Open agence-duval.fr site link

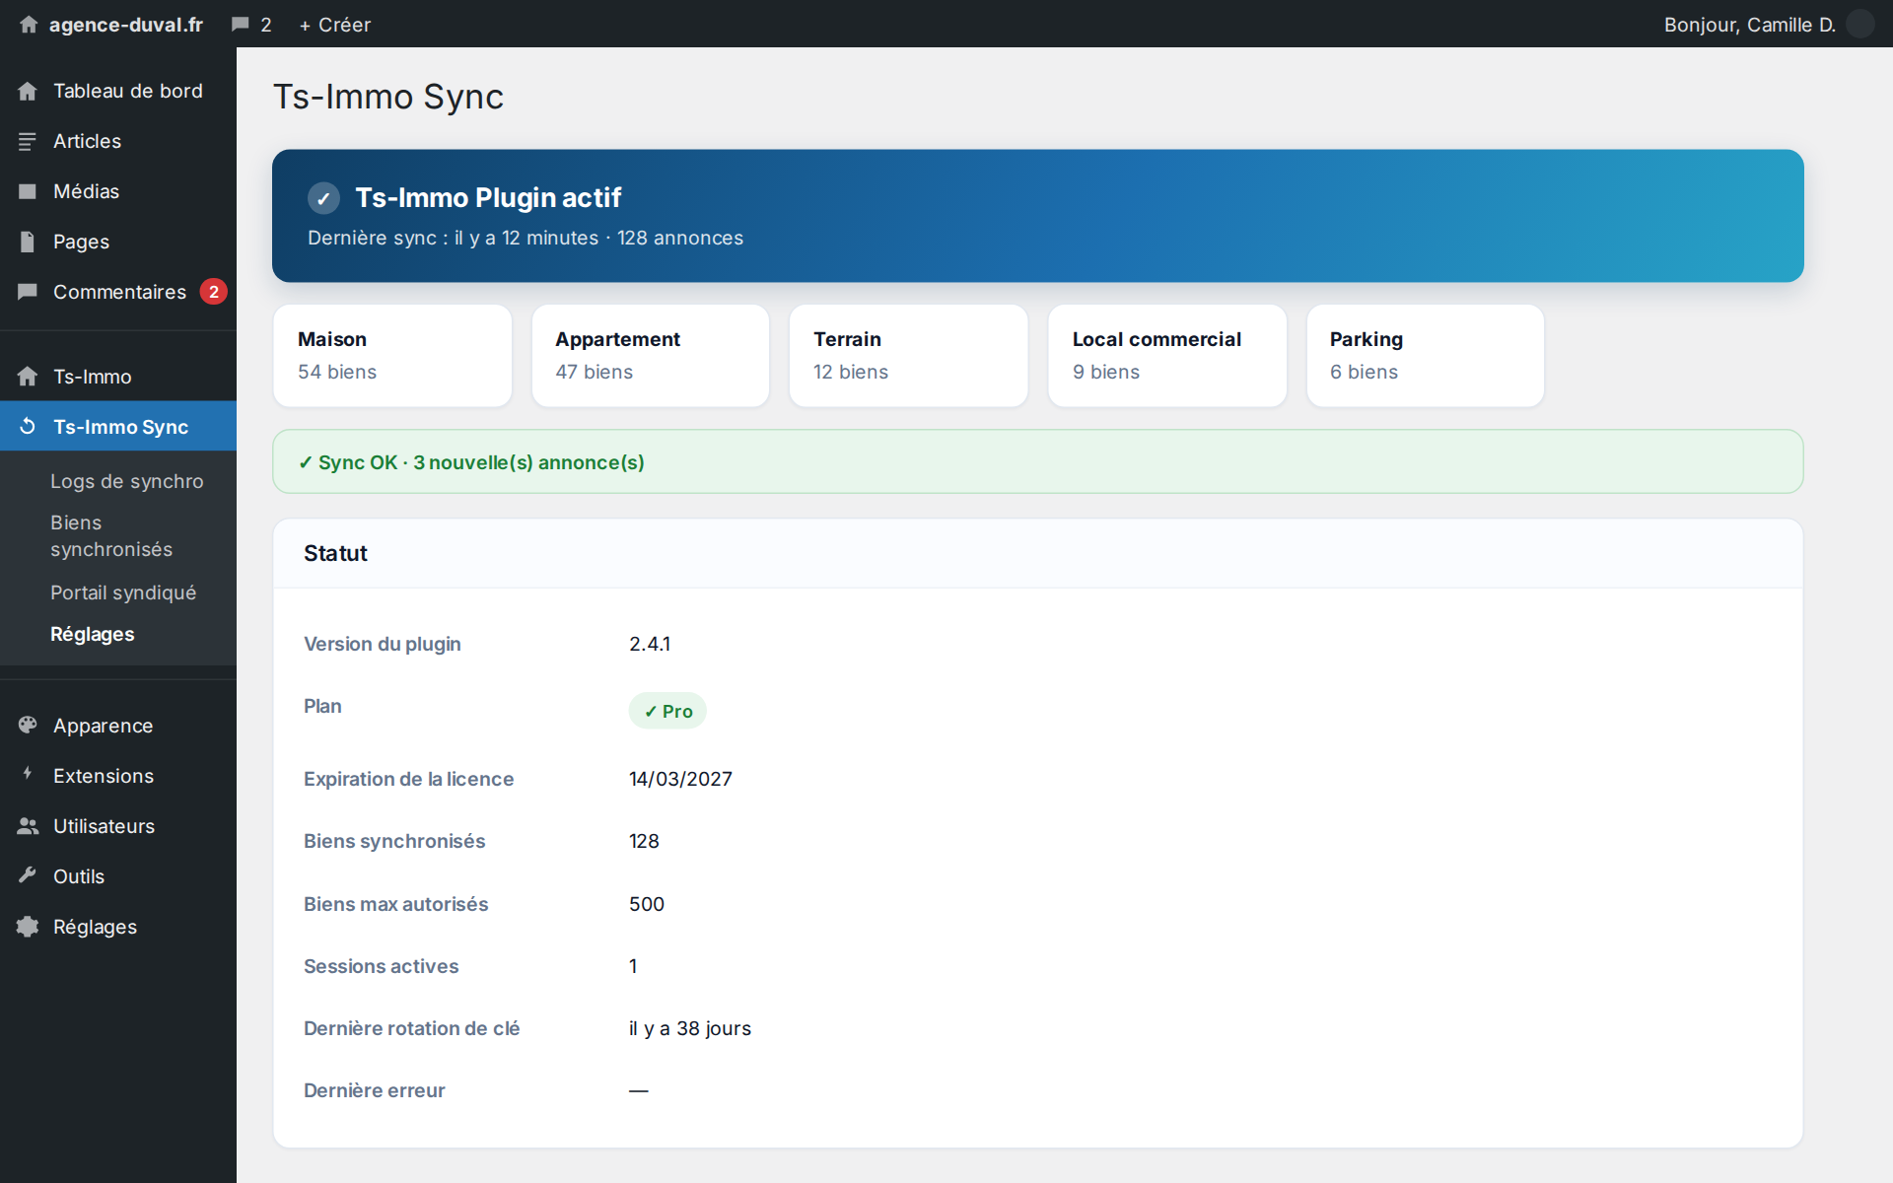126,25
